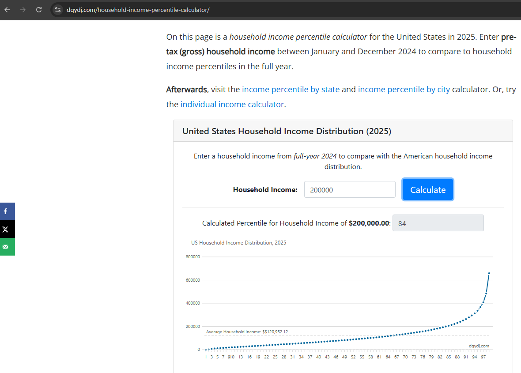Click the 400000 y-axis label
521x373 pixels.
193,303
